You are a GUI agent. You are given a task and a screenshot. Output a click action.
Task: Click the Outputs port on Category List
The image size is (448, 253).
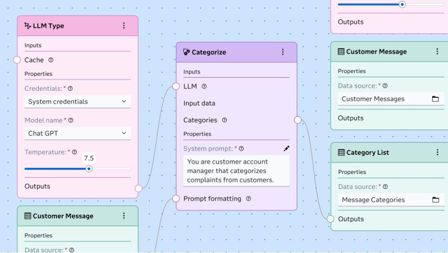click(330, 219)
